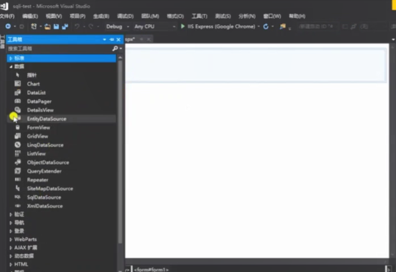Expand the AJAX 扩展 toolbox group

click(11, 247)
